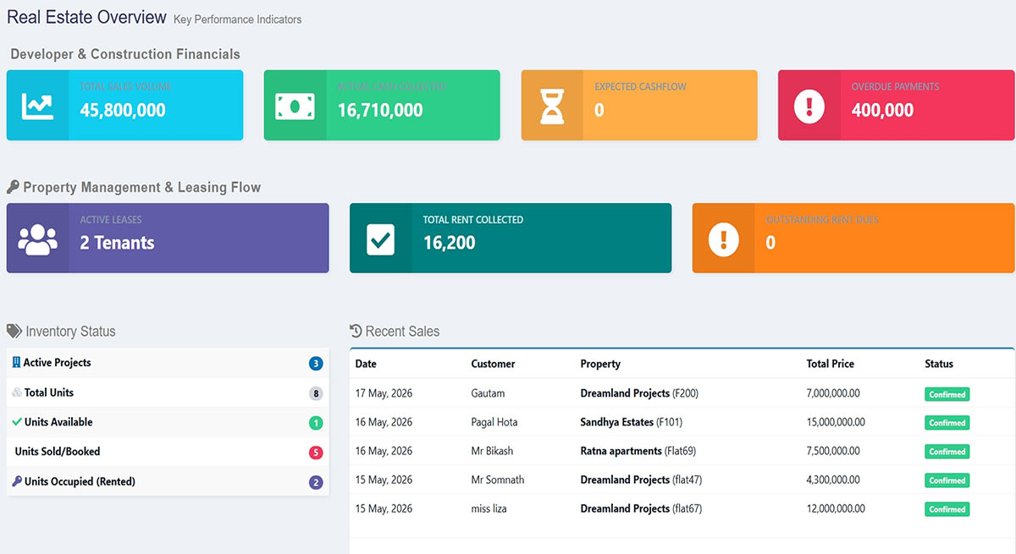Open the Units Available inventory row
Viewport: 1016px width, 554px height.
pyautogui.click(x=168, y=422)
